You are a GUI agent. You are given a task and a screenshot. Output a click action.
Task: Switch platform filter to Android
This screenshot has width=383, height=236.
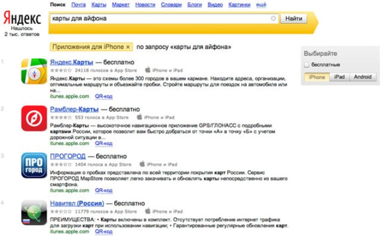click(363, 77)
